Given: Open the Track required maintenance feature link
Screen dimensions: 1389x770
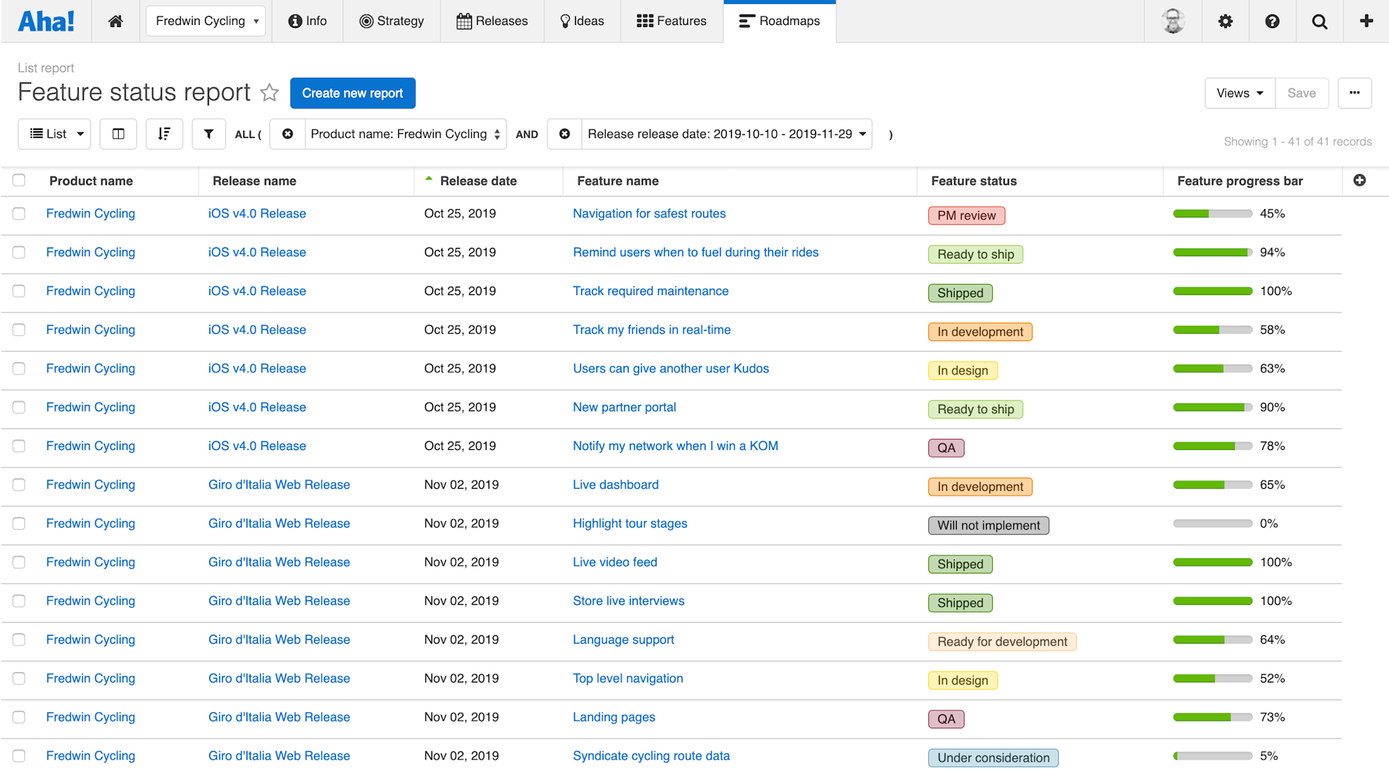Looking at the screenshot, I should pyautogui.click(x=650, y=291).
